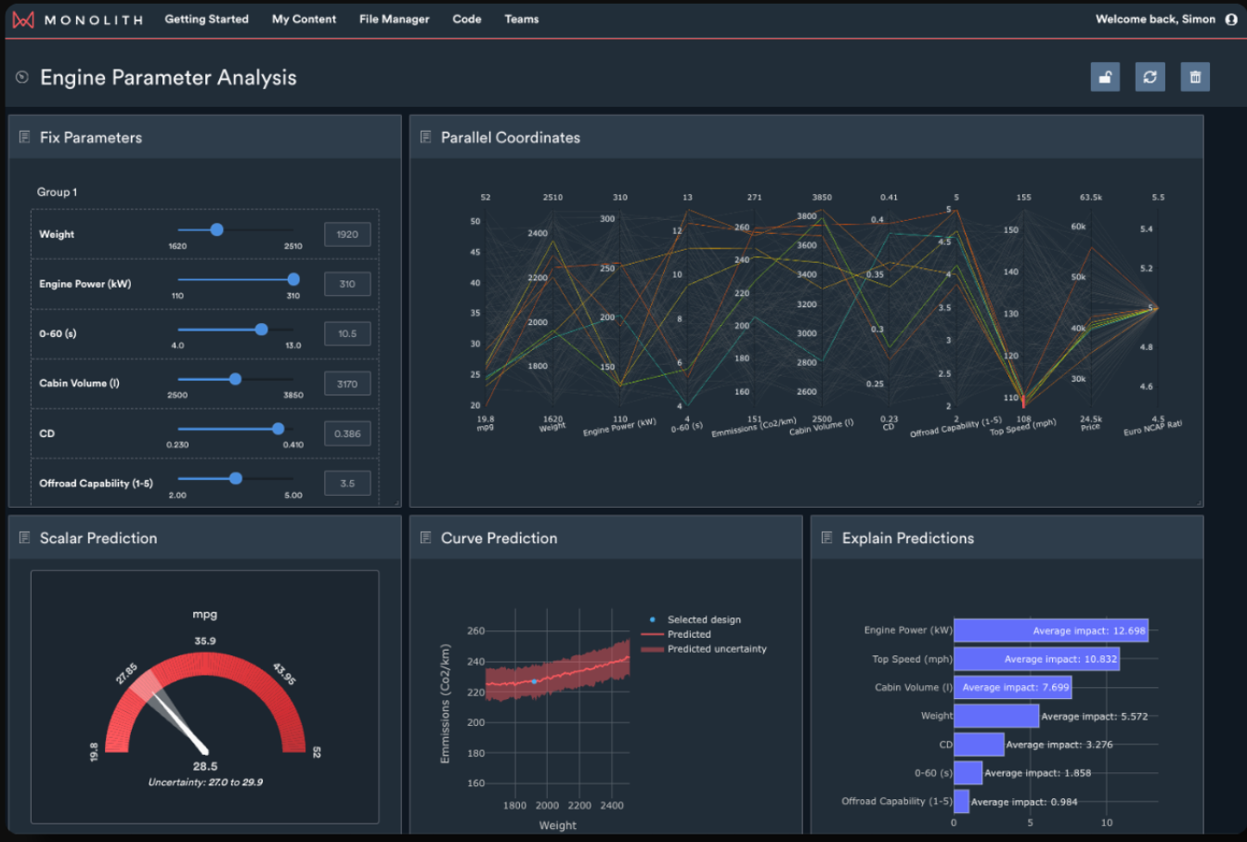Viewport: 1247px width, 842px height.
Task: Open the File Manager page
Action: (394, 19)
